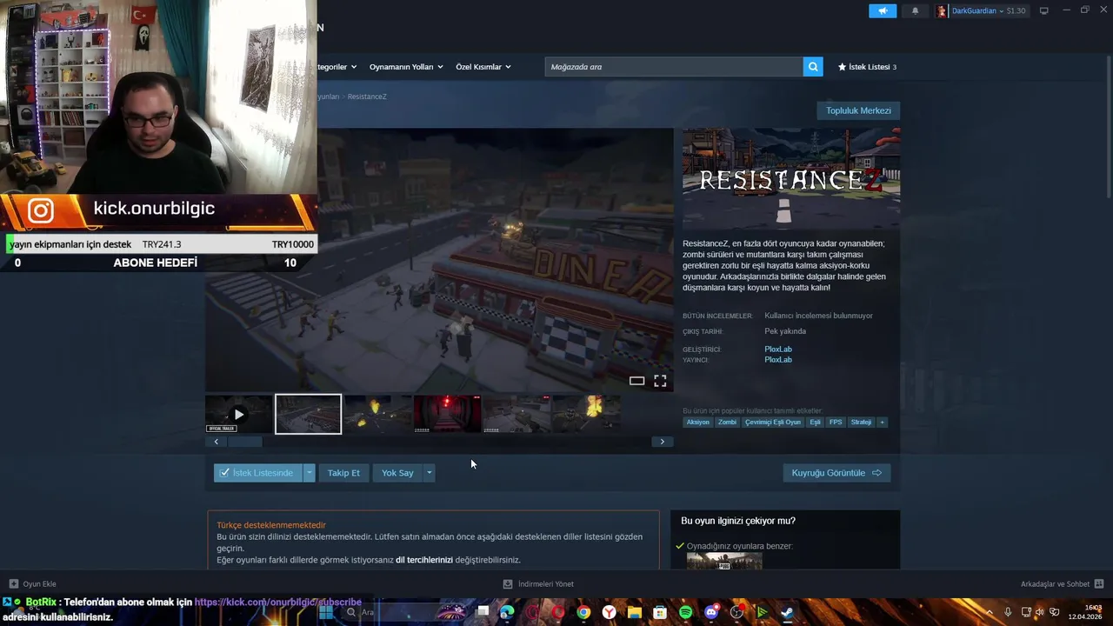
Task: Open the Özel Kısımlar dropdown menu
Action: (483, 67)
